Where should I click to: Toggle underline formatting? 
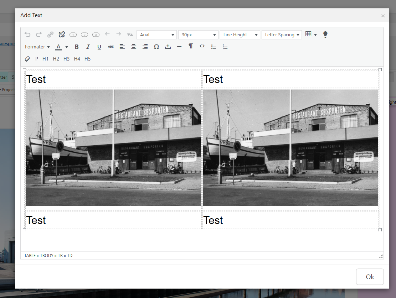(x=99, y=47)
